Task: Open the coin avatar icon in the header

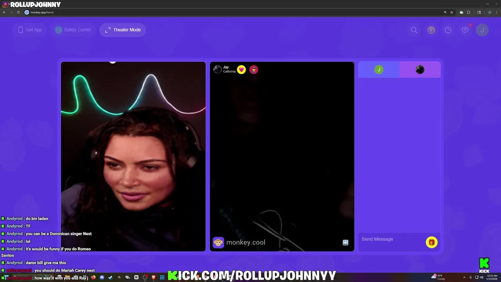Action: click(x=431, y=30)
